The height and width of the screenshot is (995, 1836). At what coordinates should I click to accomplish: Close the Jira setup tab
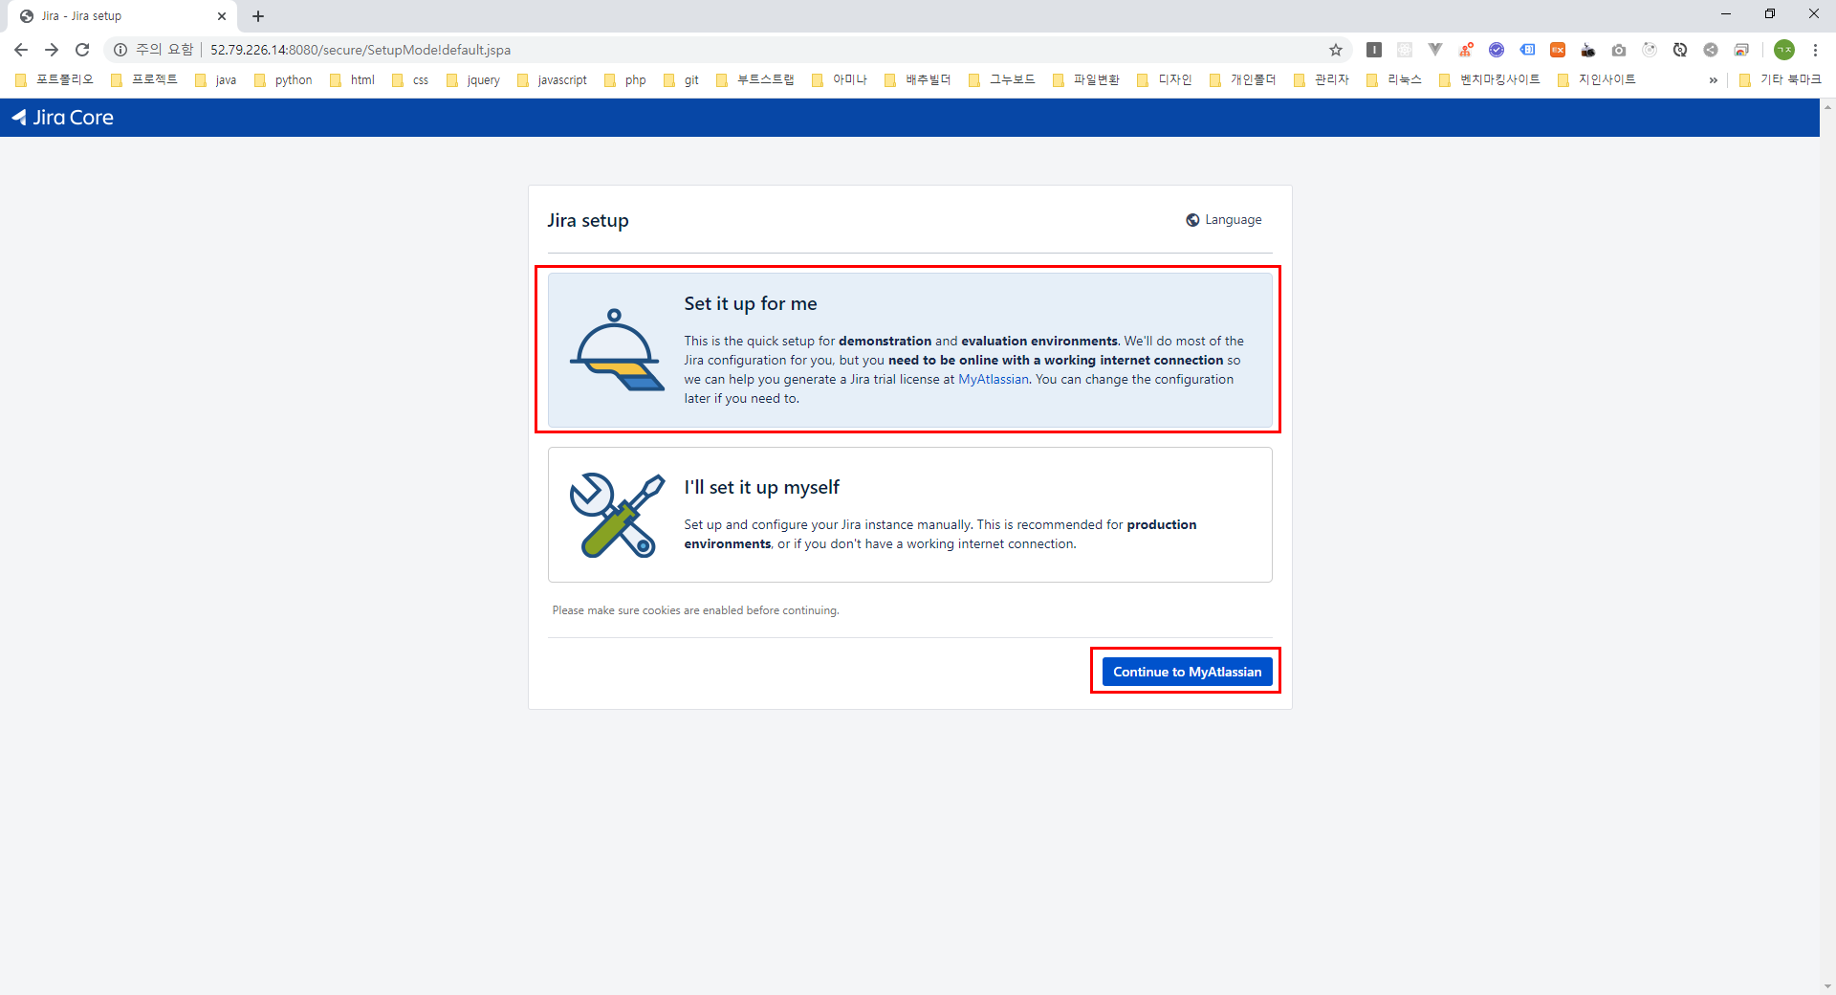point(222,16)
